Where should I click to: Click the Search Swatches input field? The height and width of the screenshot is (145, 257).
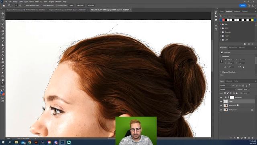click(239, 16)
